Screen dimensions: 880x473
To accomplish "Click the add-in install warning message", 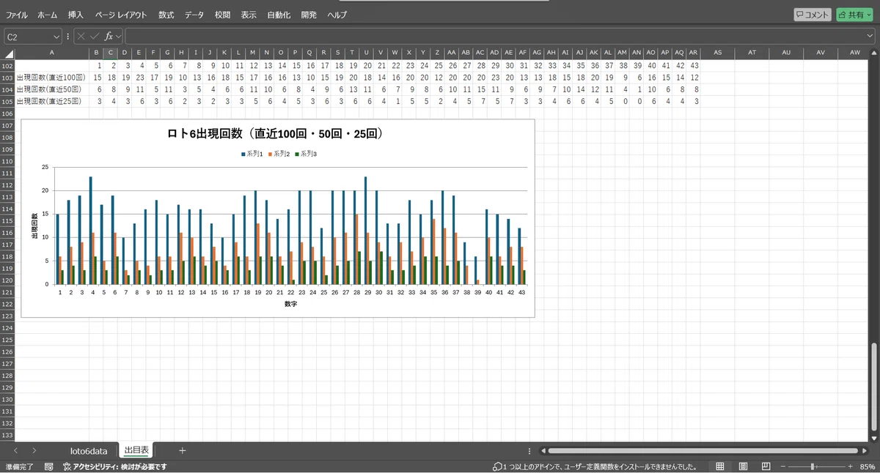I will [595, 466].
